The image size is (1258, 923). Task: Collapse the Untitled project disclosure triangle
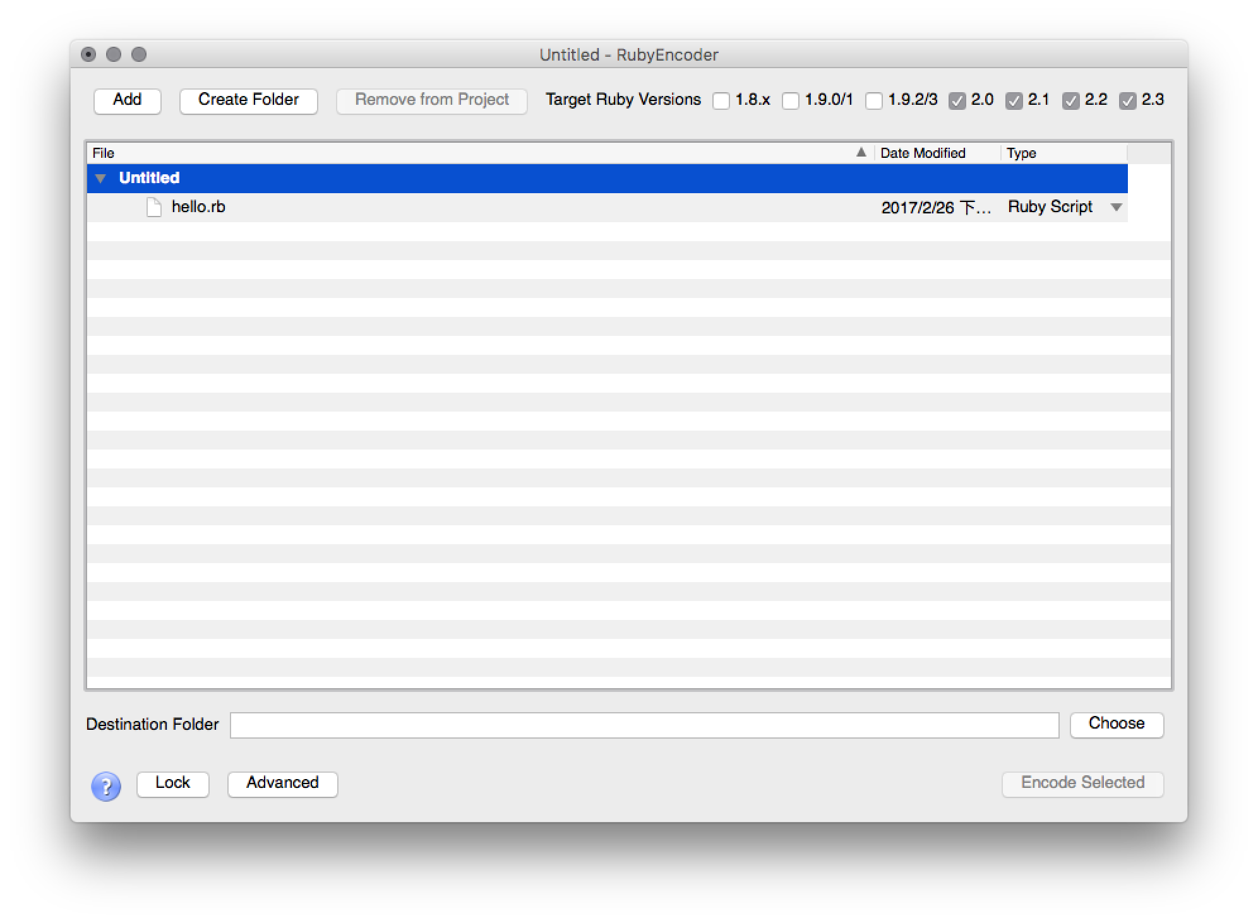coord(100,179)
